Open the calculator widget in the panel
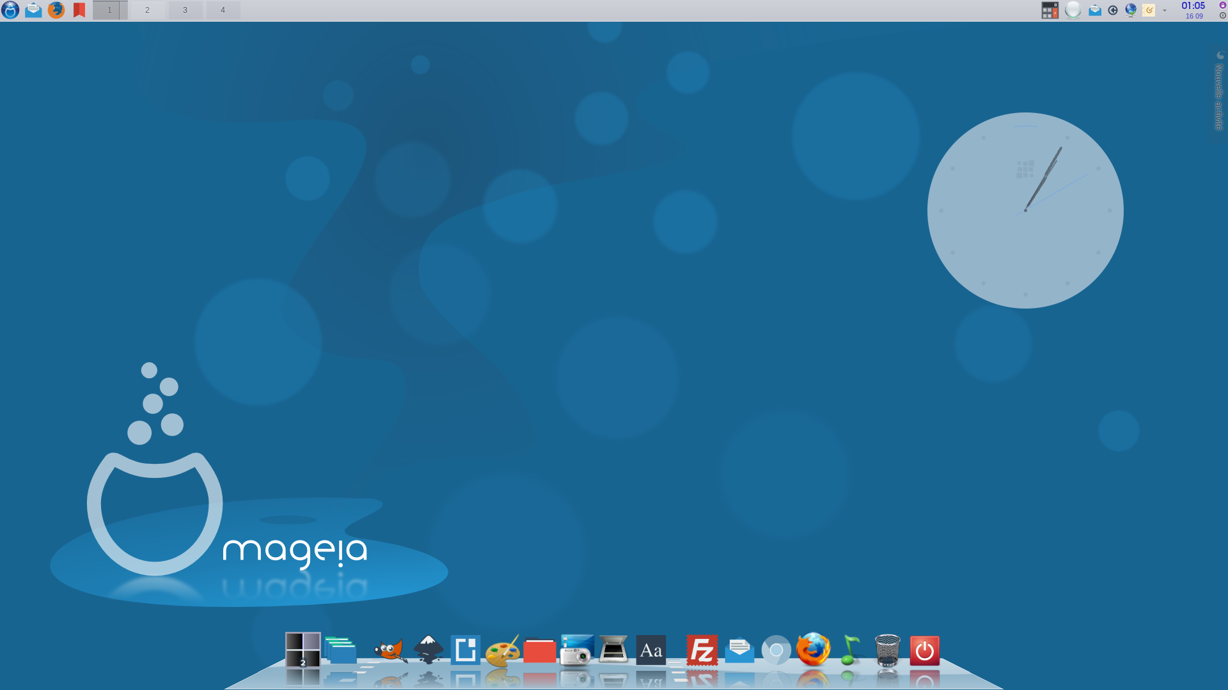The image size is (1228, 690). pyautogui.click(x=1050, y=10)
